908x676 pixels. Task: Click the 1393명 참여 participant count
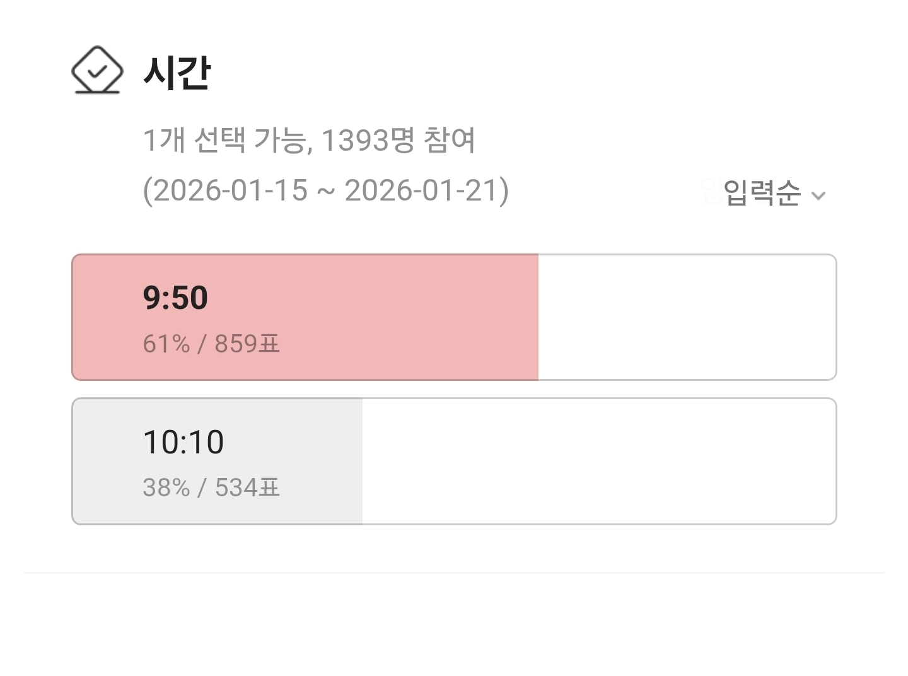click(398, 140)
